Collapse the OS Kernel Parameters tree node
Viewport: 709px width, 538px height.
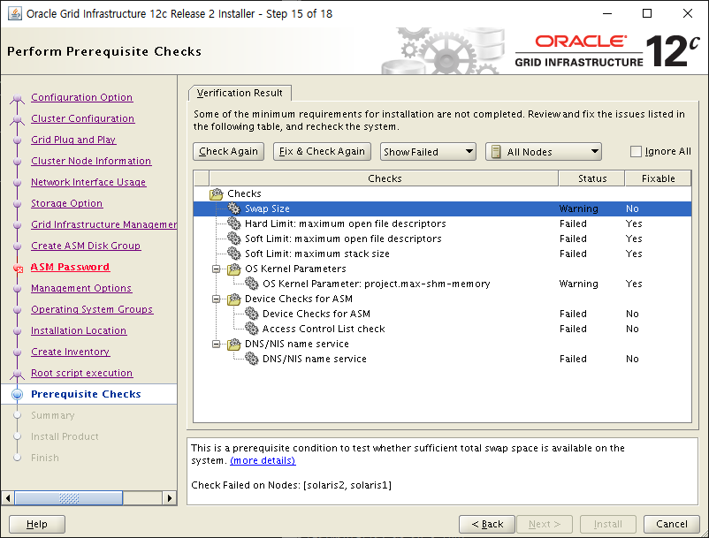point(216,269)
